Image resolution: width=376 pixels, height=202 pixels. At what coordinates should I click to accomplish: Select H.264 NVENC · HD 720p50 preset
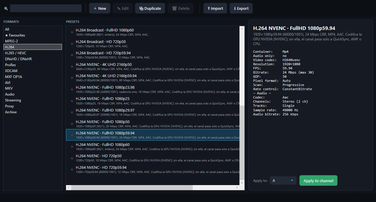pos(153,158)
